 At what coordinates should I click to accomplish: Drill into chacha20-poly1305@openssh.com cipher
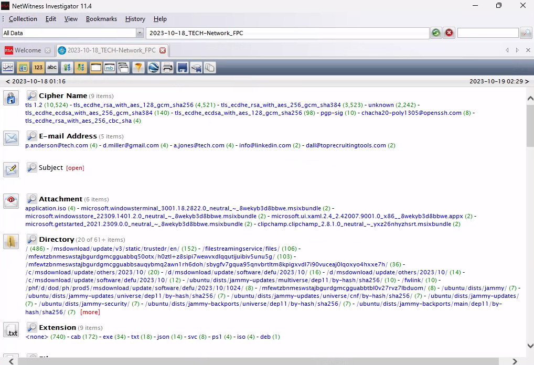pyautogui.click(x=411, y=113)
